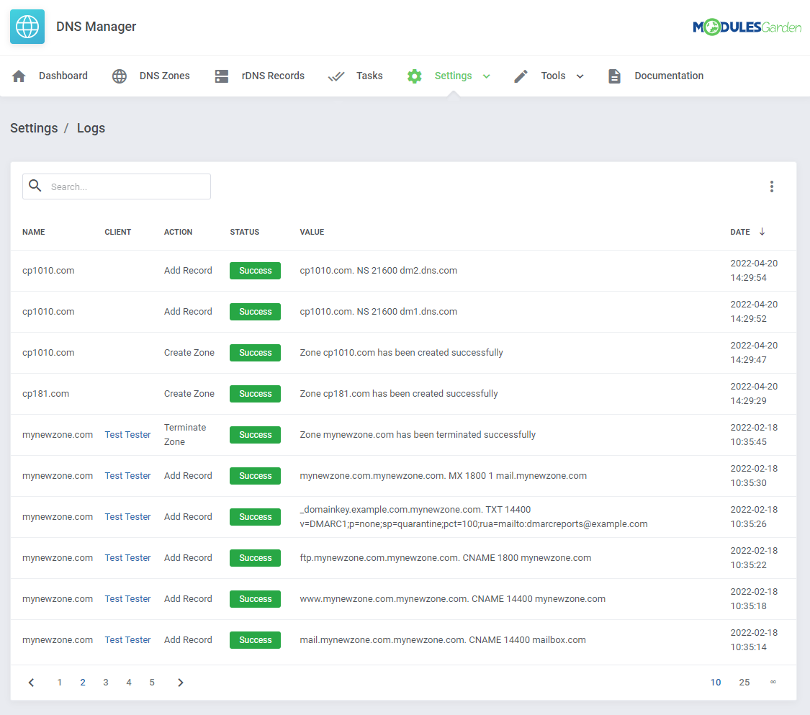Image resolution: width=810 pixels, height=715 pixels.
Task: Click the '2022-04-20 14:29:54' date cell
Action: click(x=754, y=271)
